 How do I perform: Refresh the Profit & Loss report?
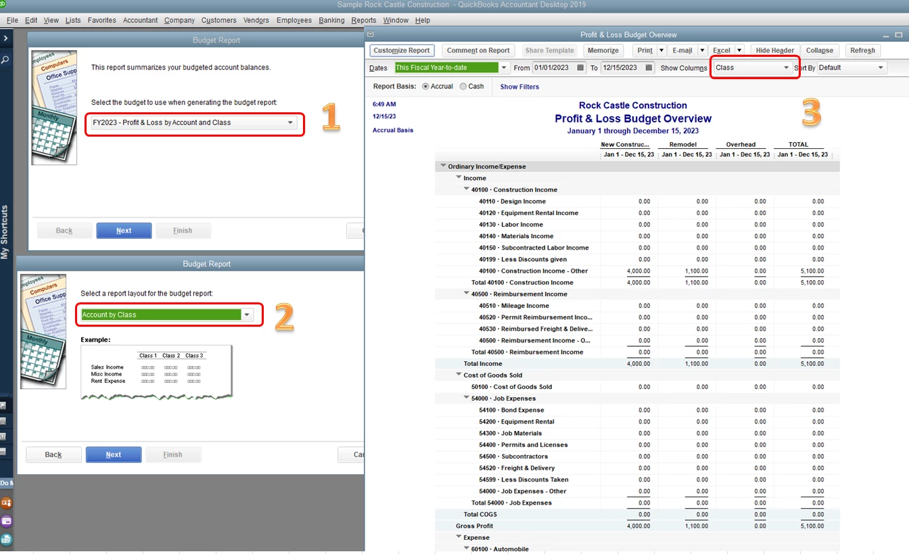[x=862, y=51]
